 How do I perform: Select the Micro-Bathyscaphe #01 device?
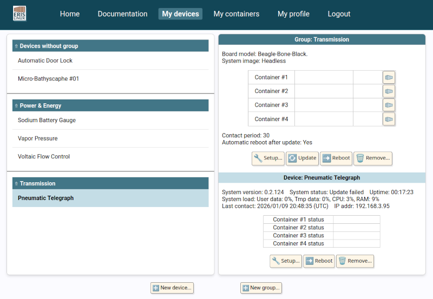[x=48, y=79]
